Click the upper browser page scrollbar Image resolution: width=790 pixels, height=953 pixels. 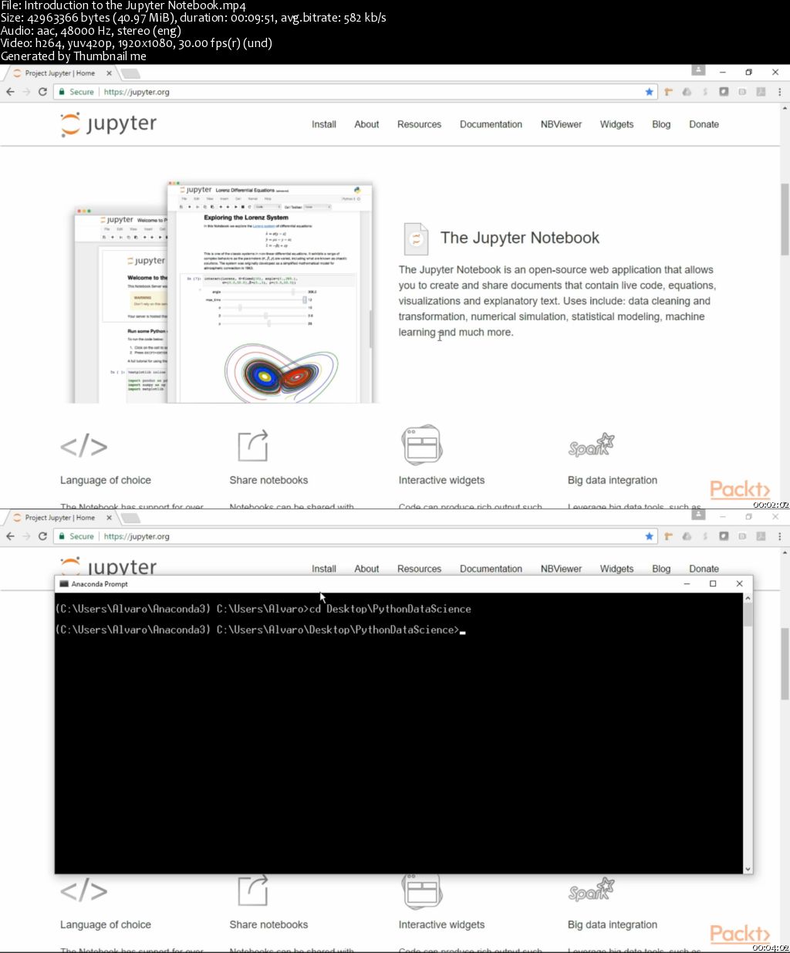coord(785,220)
